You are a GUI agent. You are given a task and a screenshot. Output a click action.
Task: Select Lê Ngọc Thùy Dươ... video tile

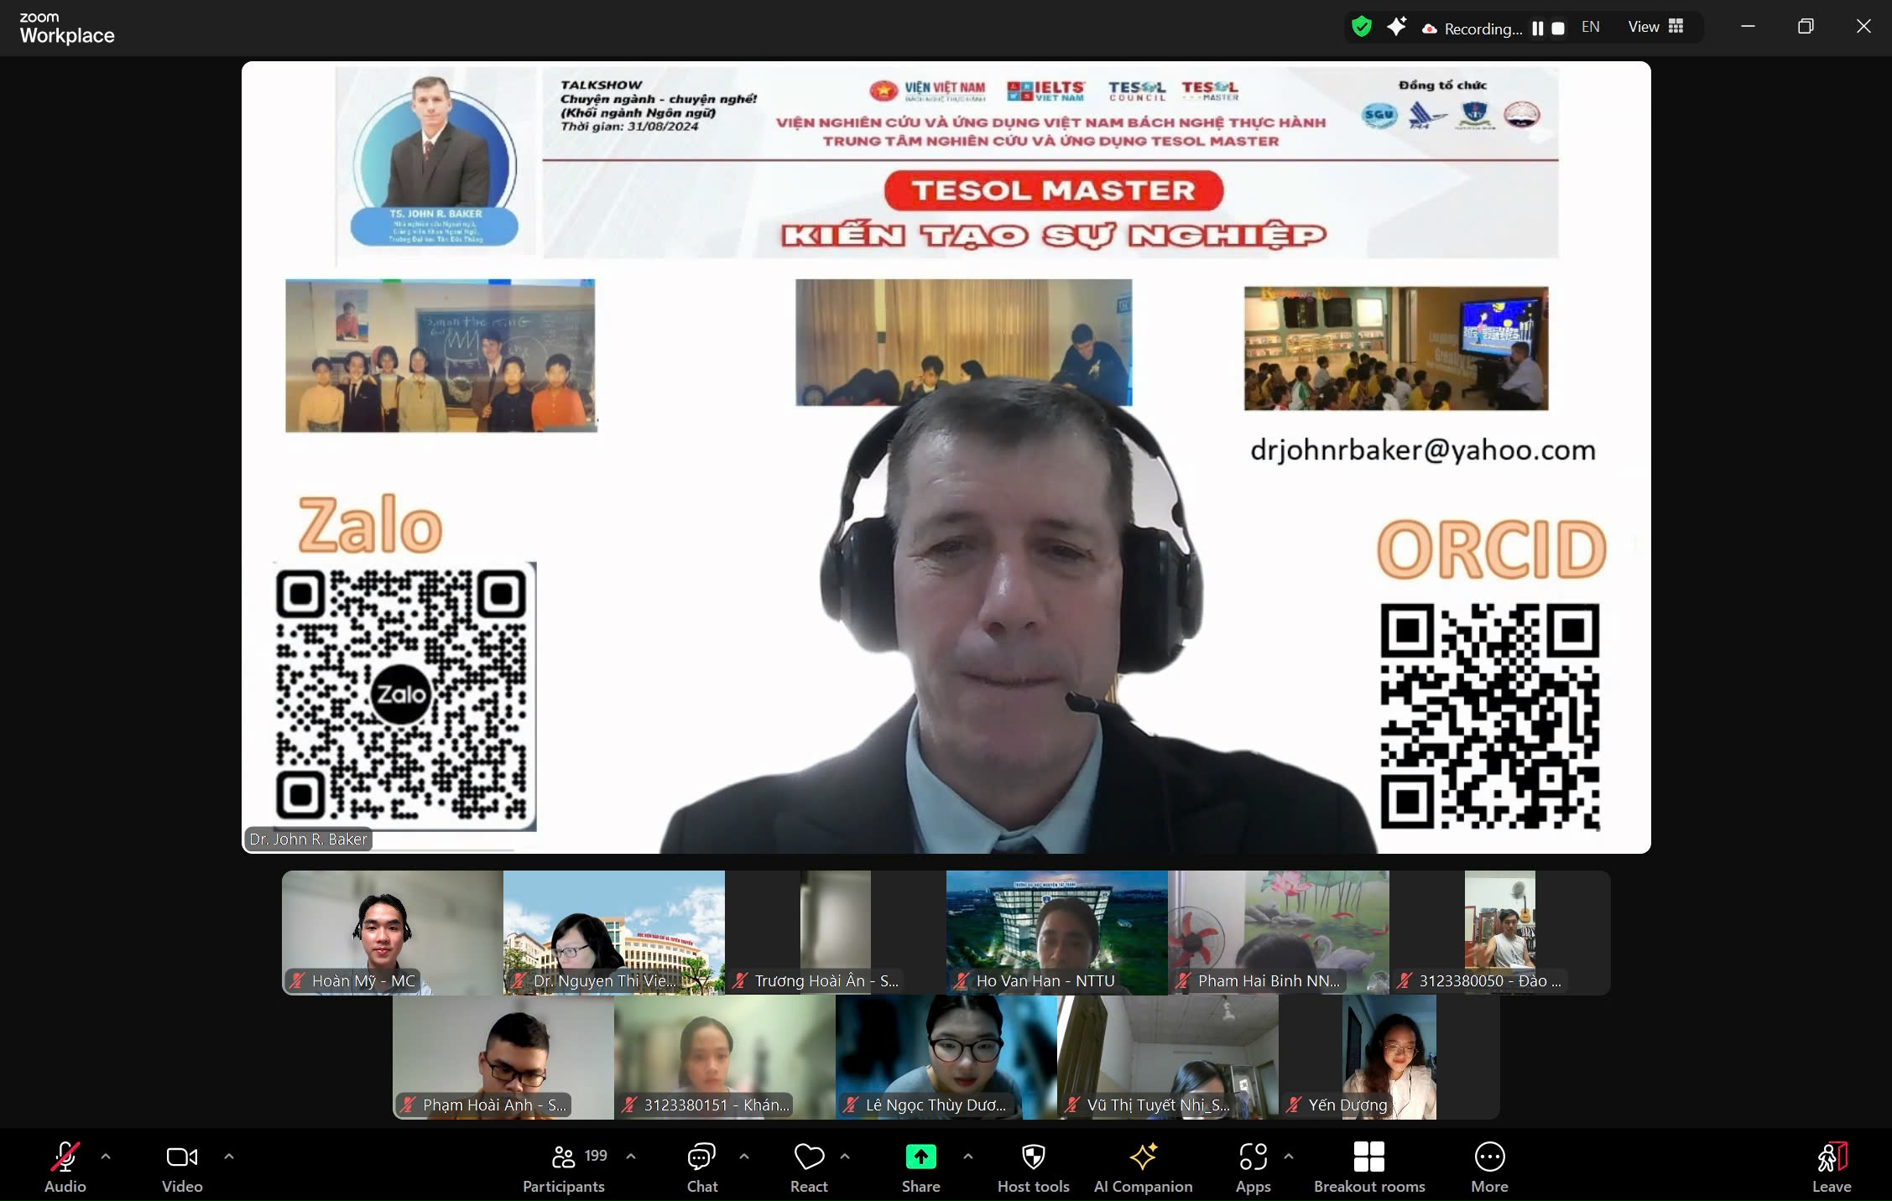pyautogui.click(x=946, y=1058)
